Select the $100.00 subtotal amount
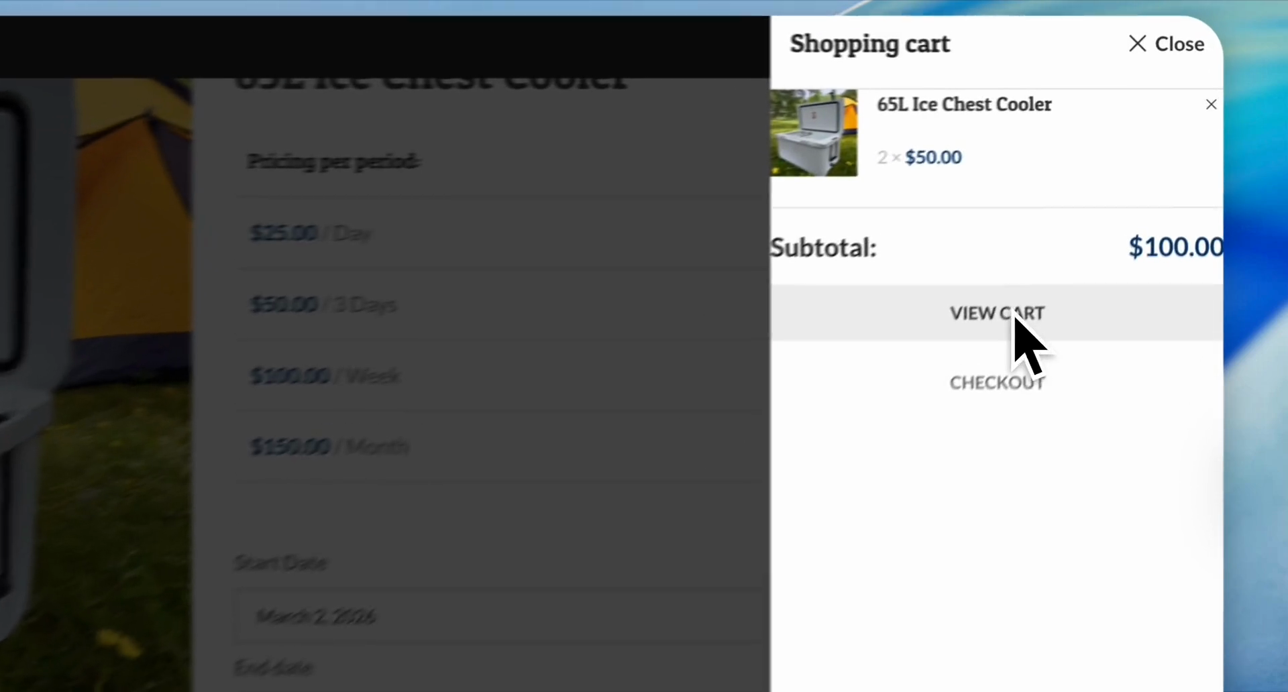The image size is (1288, 692). (1175, 247)
